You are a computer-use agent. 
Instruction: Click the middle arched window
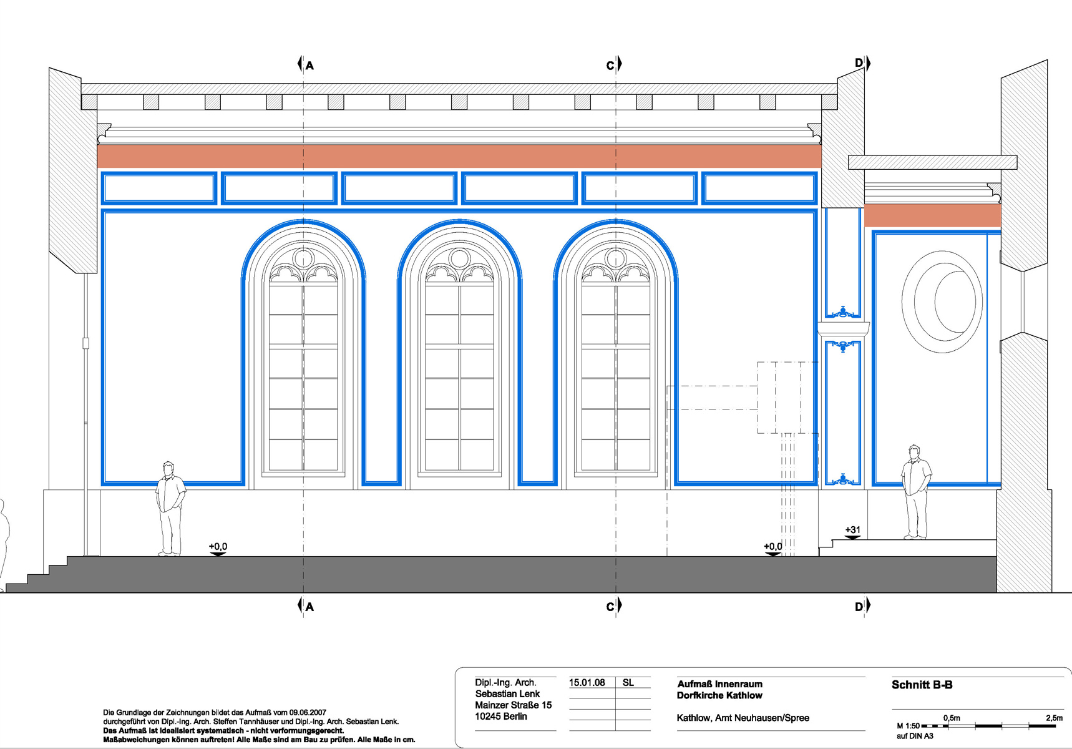pyautogui.click(x=459, y=362)
